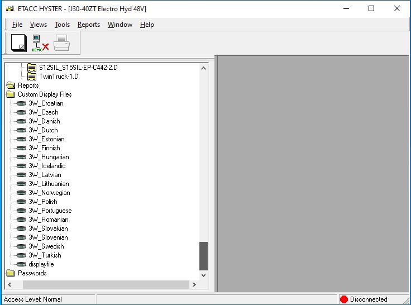Open the Views menu
This screenshot has width=411, height=305.
[39, 25]
